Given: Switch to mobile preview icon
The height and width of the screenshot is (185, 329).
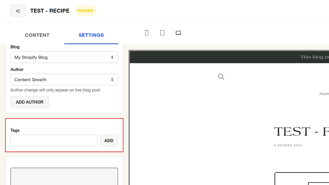Looking at the screenshot, I should pos(147,33).
